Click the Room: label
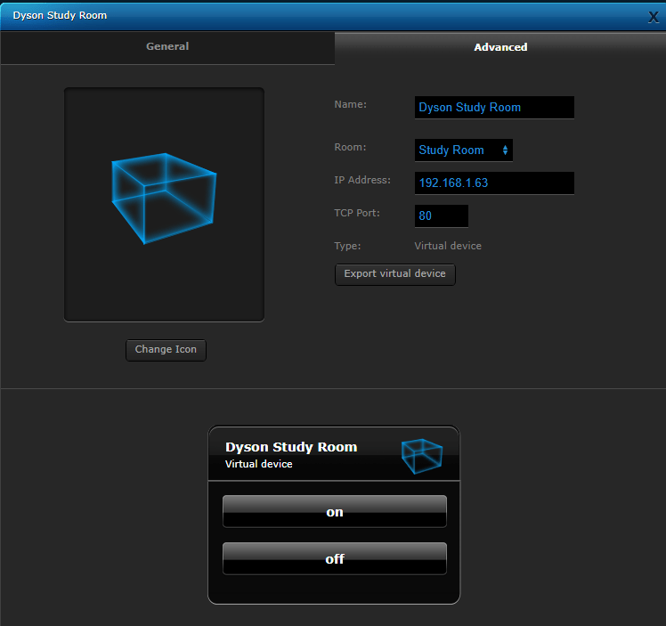Screen dimensions: 666x626 coord(350,147)
